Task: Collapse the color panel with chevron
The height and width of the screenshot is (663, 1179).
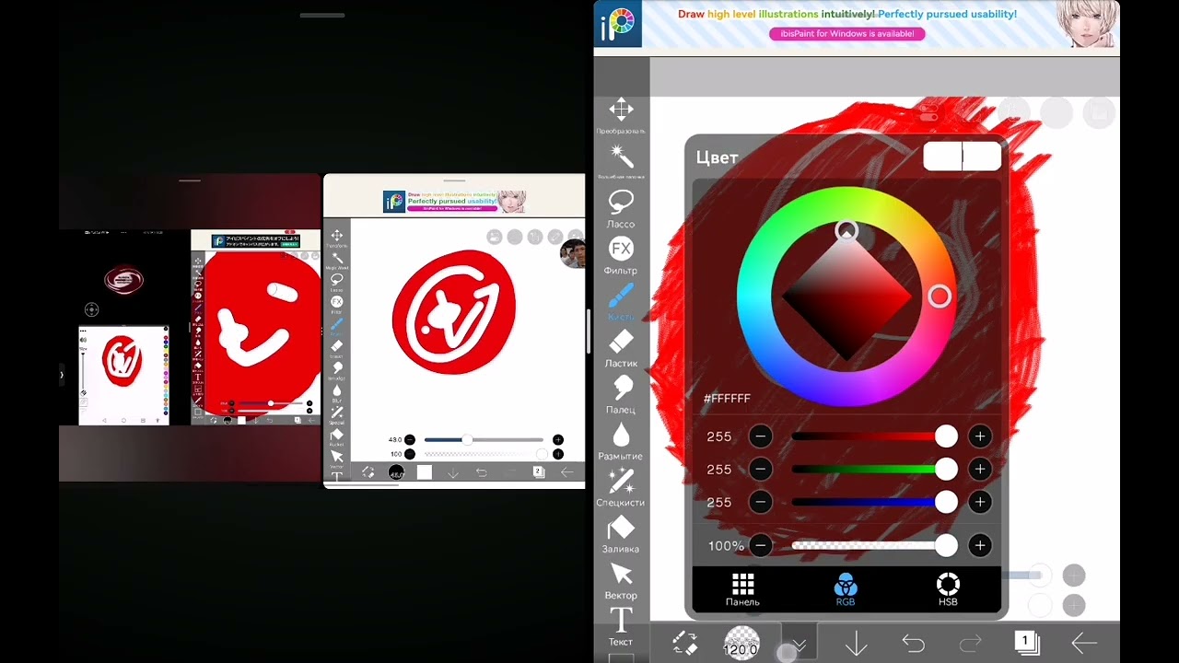Action: coord(799,645)
